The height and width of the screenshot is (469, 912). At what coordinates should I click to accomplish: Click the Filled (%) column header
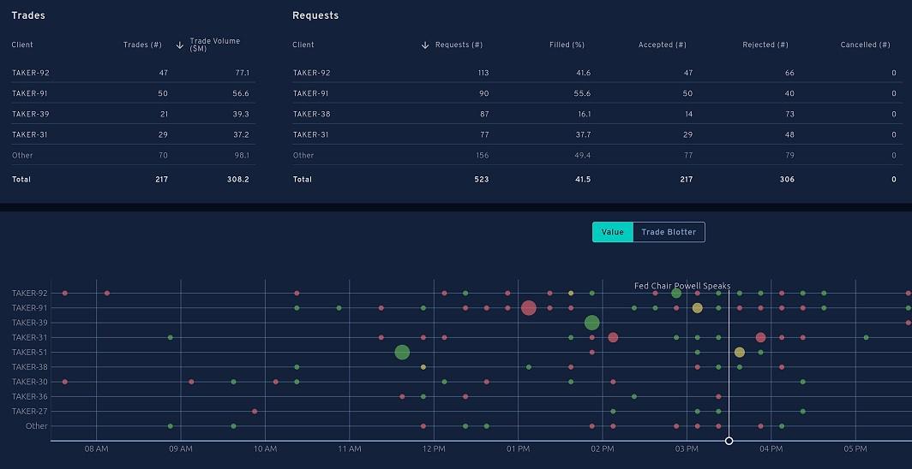(x=567, y=45)
